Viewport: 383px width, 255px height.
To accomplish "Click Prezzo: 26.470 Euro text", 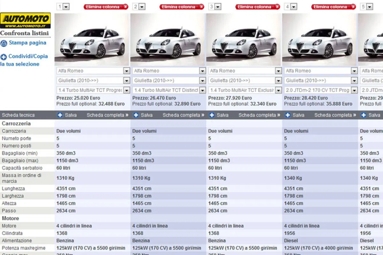I will (x=154, y=98).
